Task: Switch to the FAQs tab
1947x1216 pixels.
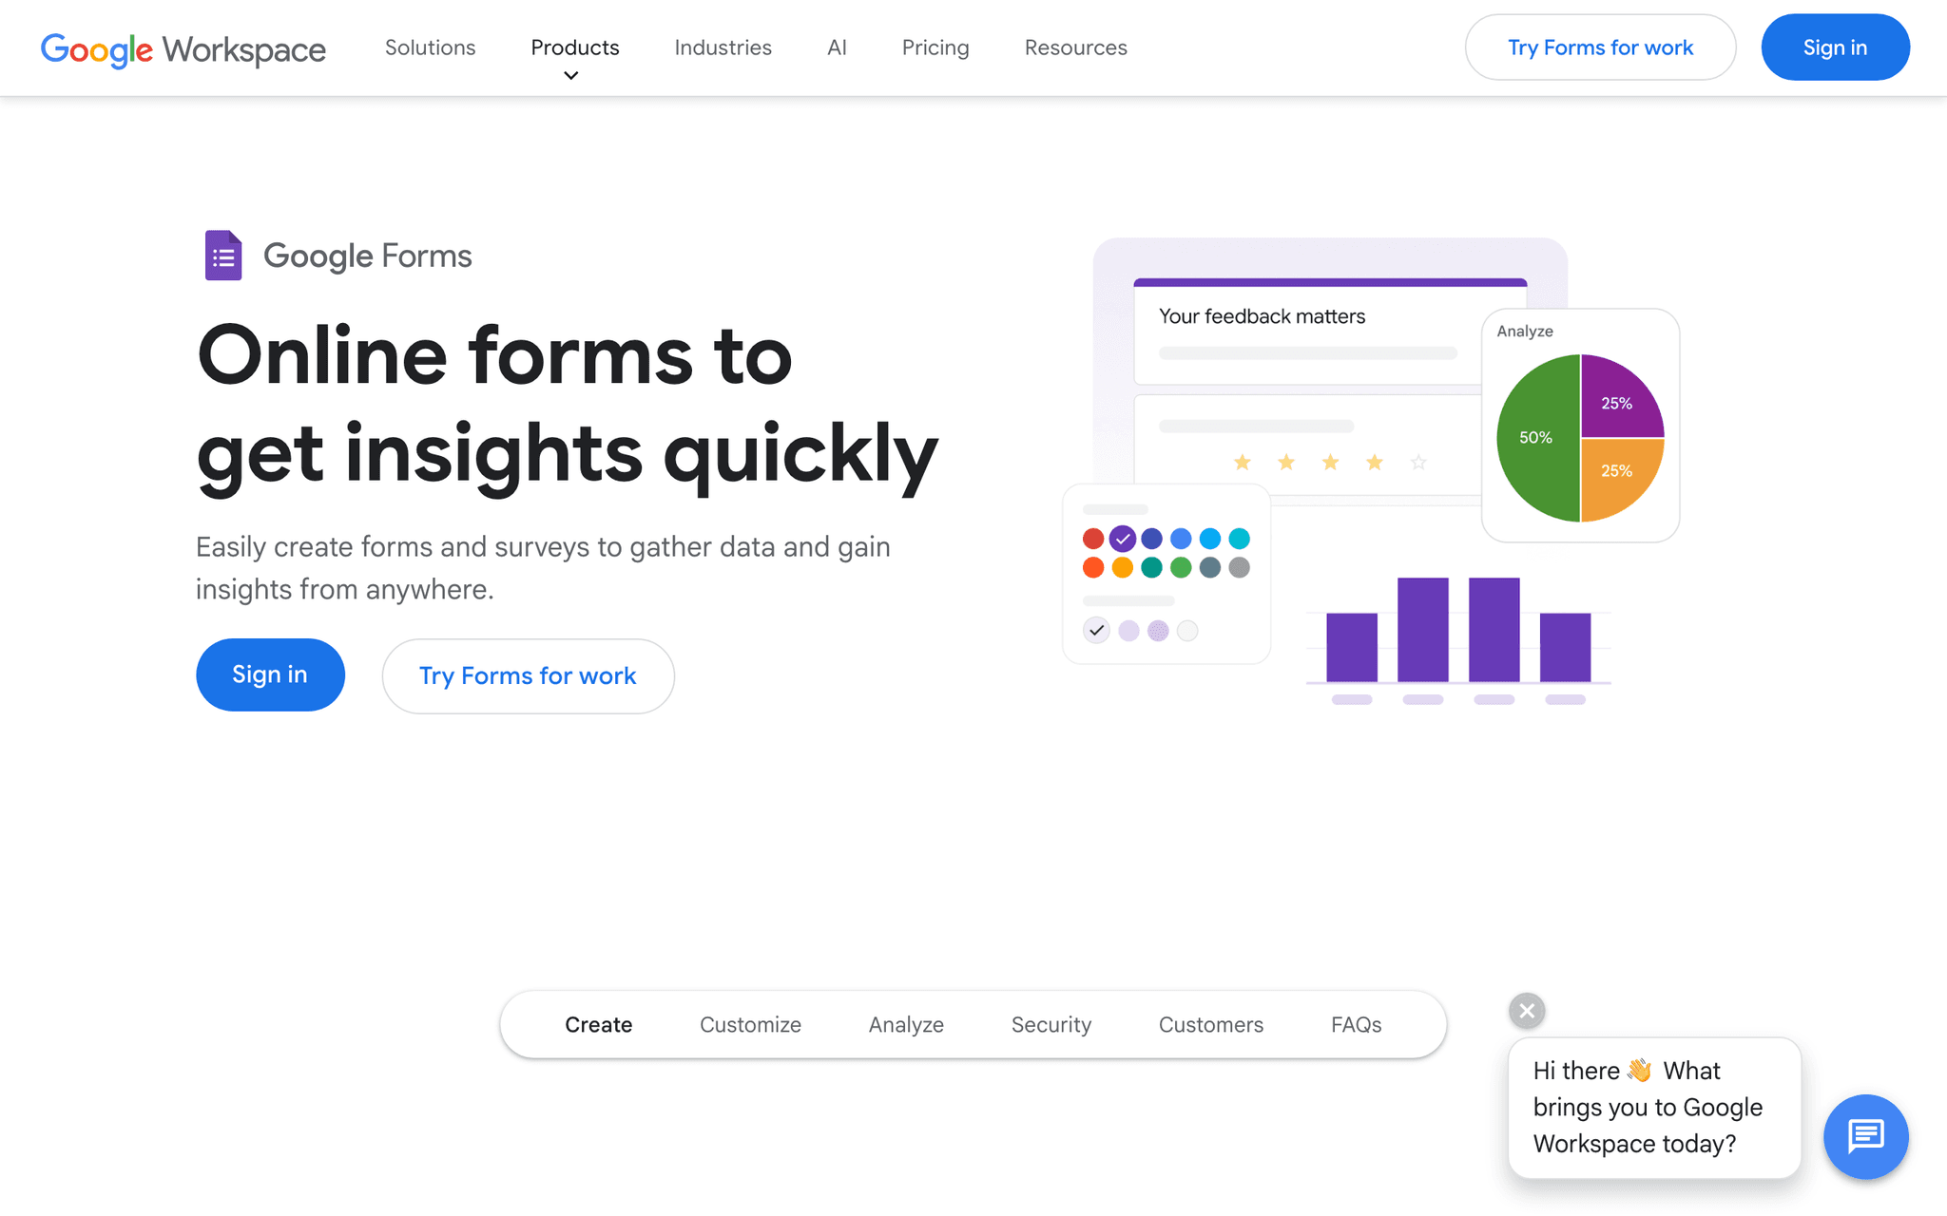Action: click(1356, 1024)
